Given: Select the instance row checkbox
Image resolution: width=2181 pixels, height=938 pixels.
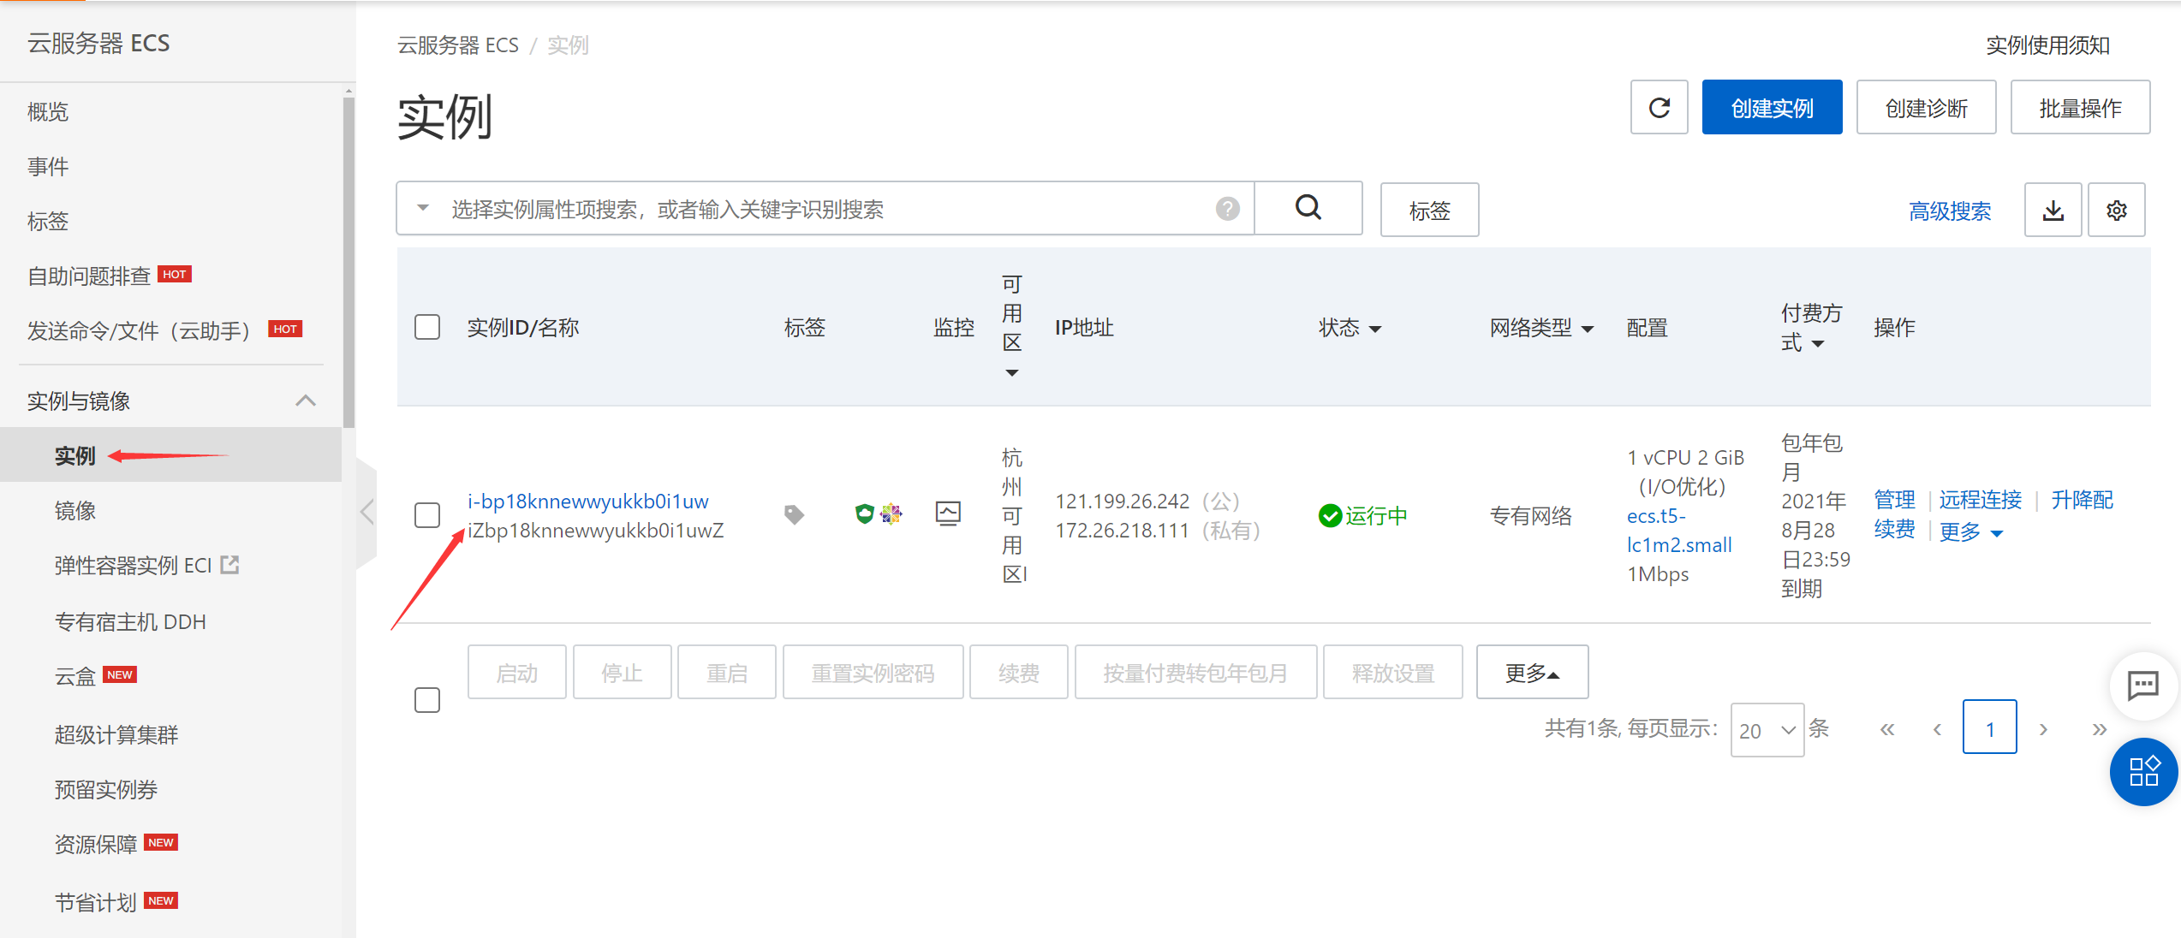Looking at the screenshot, I should (x=426, y=515).
